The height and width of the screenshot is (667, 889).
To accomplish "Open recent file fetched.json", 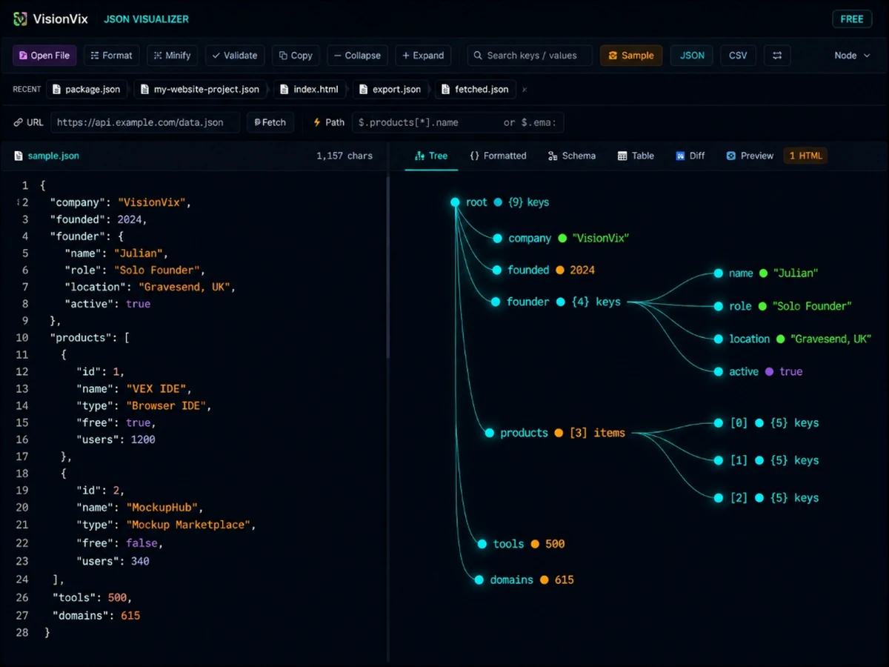I will point(475,89).
